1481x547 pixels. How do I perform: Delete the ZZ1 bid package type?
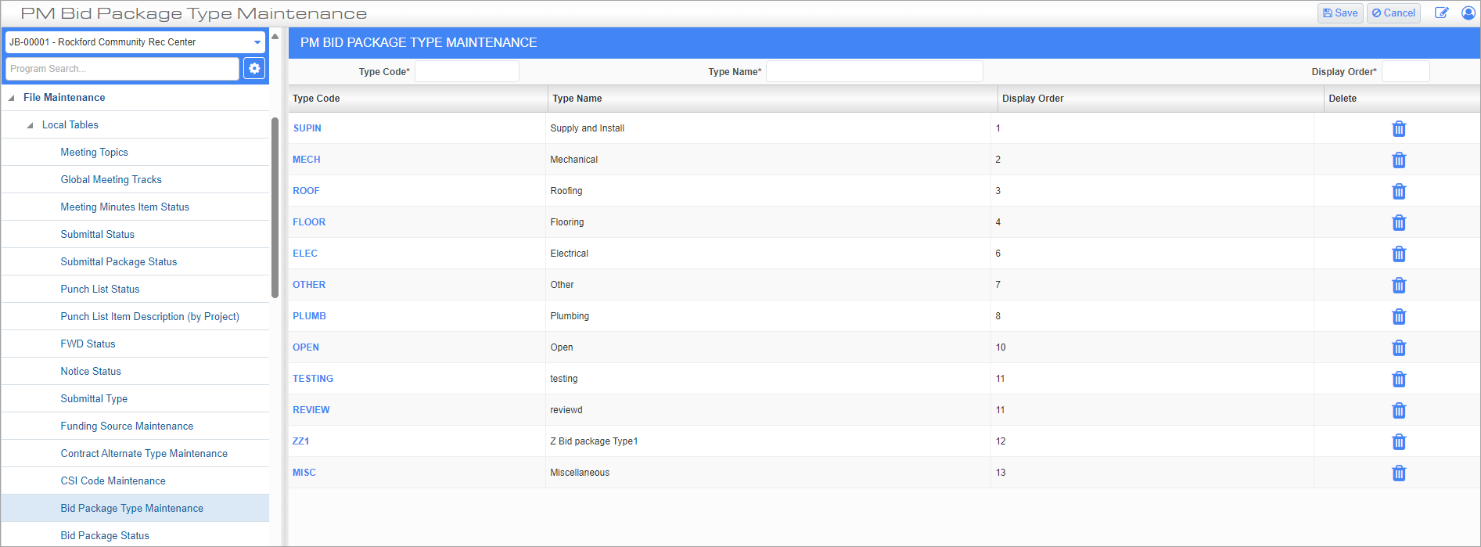pos(1399,442)
